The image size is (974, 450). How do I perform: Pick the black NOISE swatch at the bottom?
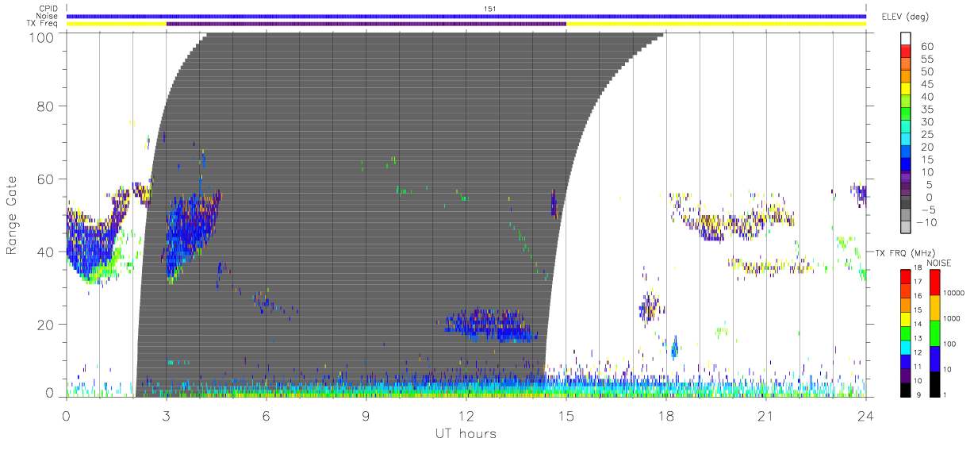[934, 383]
